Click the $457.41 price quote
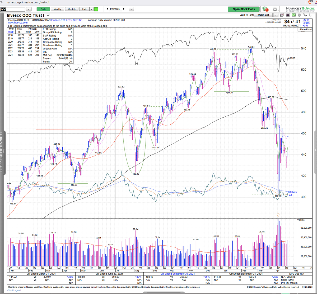The width and height of the screenshot is (317, 294). 292,21
